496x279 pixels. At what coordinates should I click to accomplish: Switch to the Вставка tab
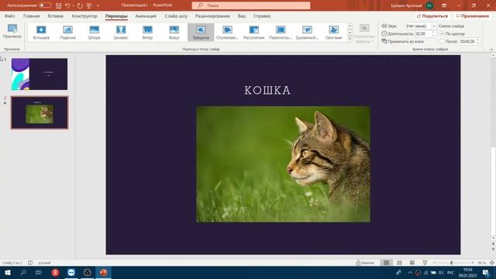(x=55, y=15)
